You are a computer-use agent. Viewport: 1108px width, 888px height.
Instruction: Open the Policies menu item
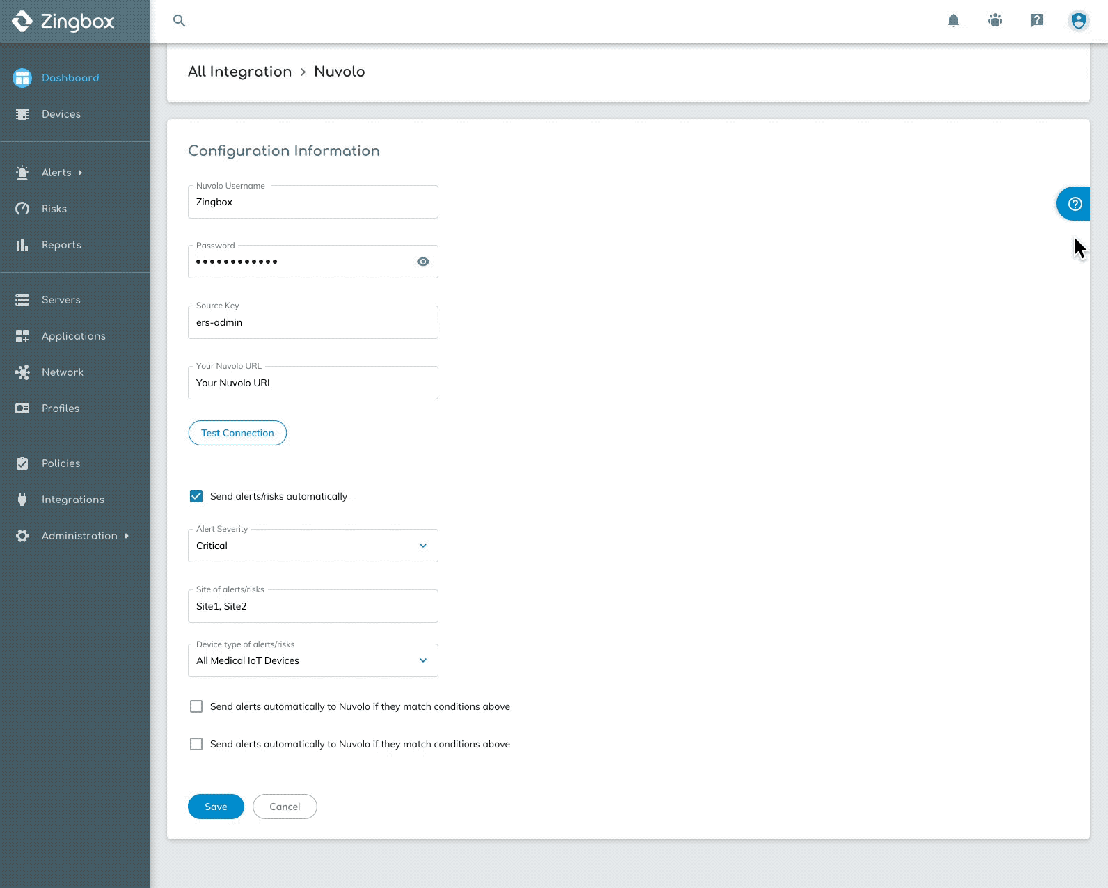61,463
